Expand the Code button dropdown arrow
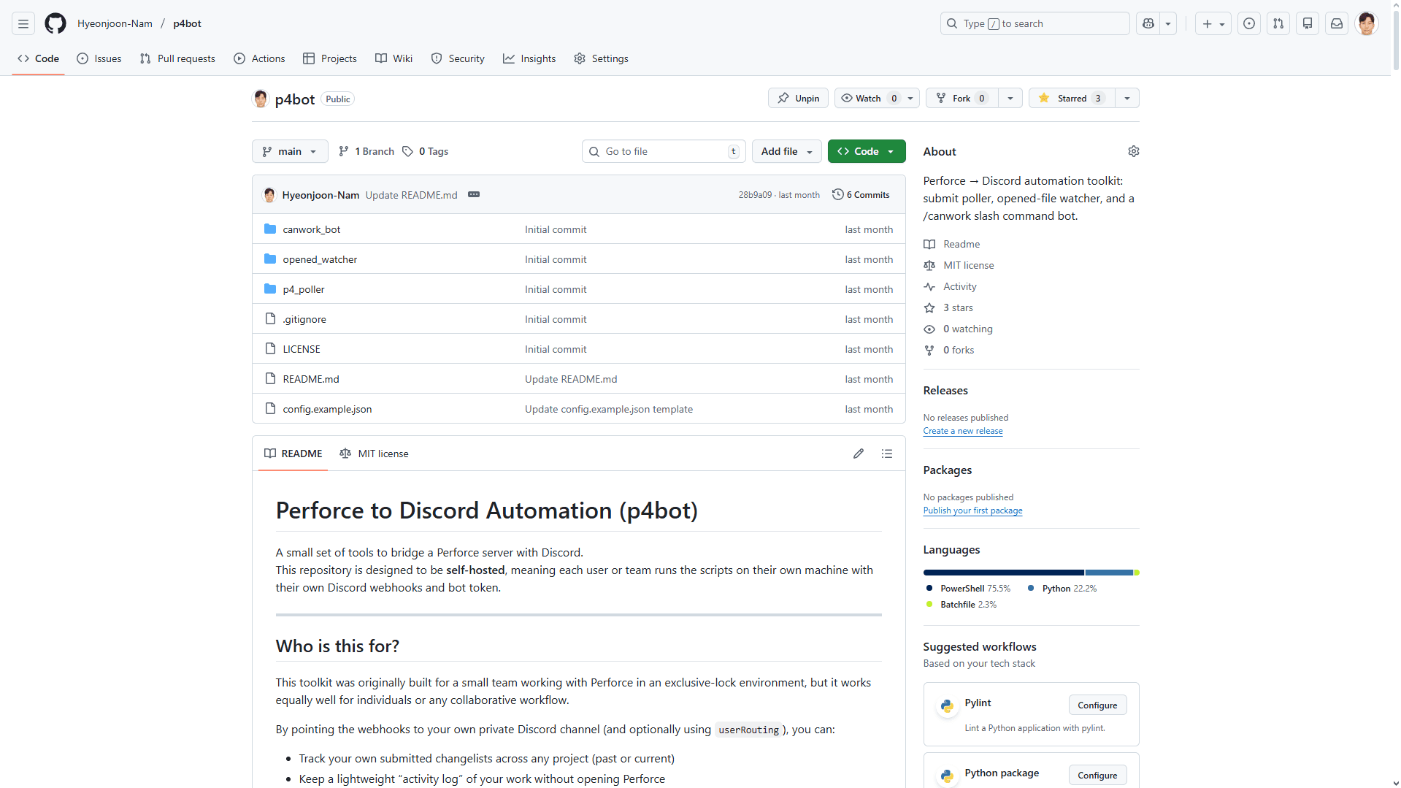1401x788 pixels. point(891,151)
